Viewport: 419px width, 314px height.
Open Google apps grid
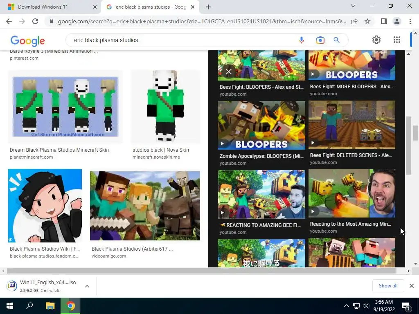(x=397, y=40)
